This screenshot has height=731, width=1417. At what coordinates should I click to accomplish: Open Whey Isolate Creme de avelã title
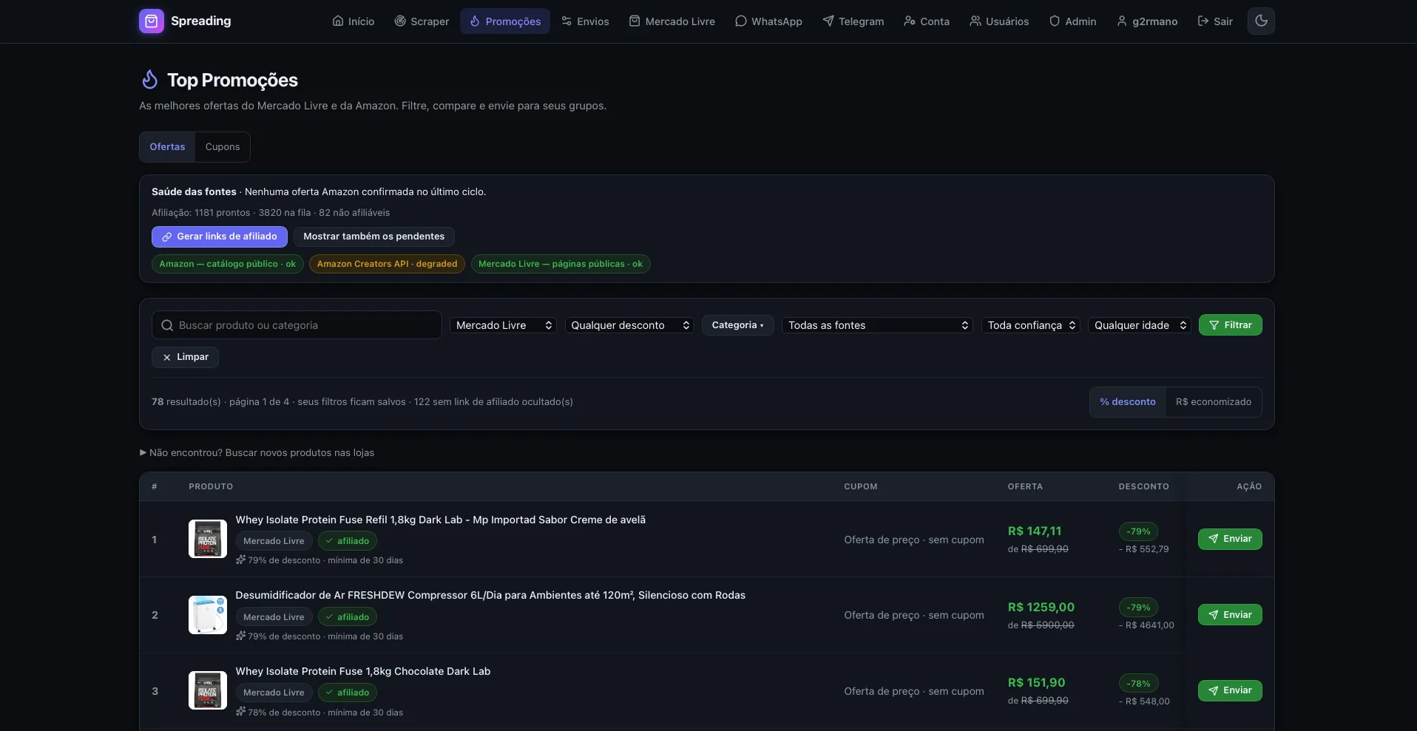click(x=440, y=520)
